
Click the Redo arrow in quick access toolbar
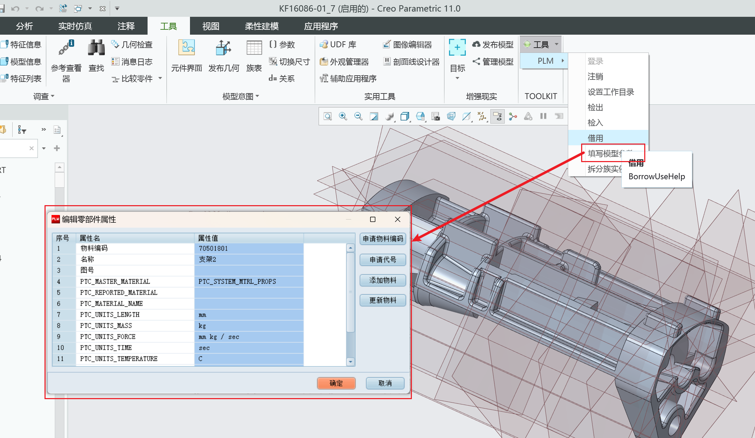[x=39, y=8]
